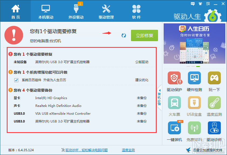Screen dimensions: 227x155
Task: Click the 立即修复 green button
Action: [x=144, y=35]
